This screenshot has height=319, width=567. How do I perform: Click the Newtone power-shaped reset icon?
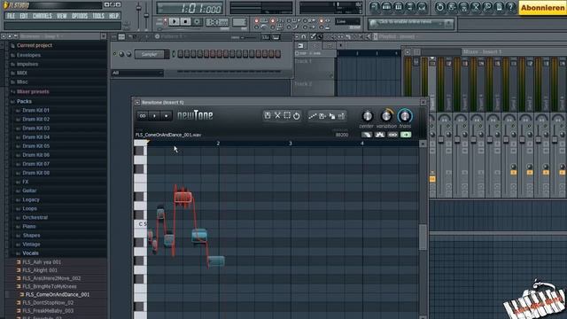(297, 116)
